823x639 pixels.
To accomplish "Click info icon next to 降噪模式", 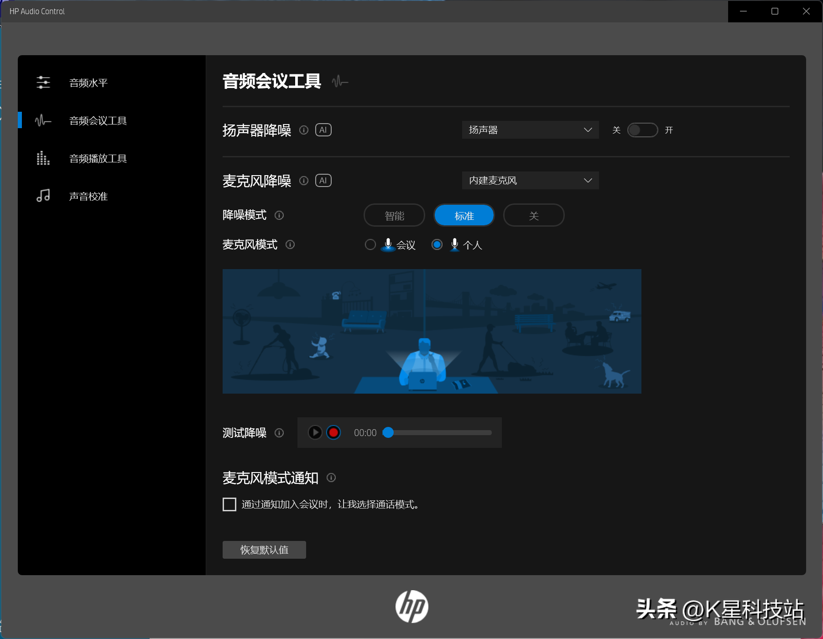I will pyautogui.click(x=279, y=215).
